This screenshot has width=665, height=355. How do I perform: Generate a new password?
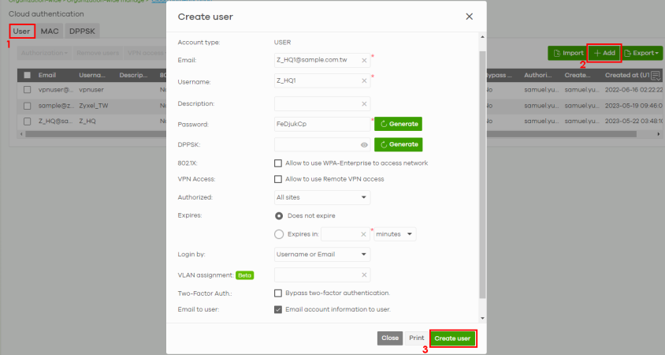(399, 124)
